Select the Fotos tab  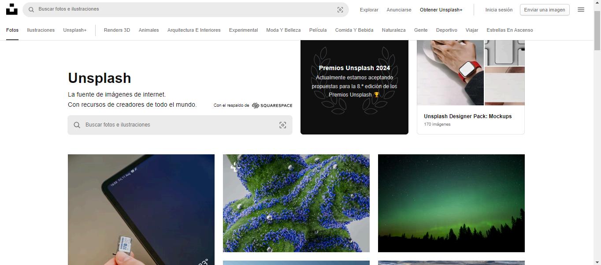point(12,30)
